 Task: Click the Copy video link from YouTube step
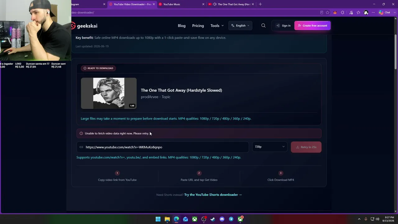(117, 180)
